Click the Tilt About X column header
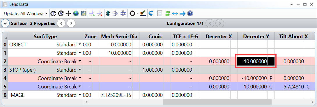This screenshot has width=317, height=107. click(x=293, y=37)
